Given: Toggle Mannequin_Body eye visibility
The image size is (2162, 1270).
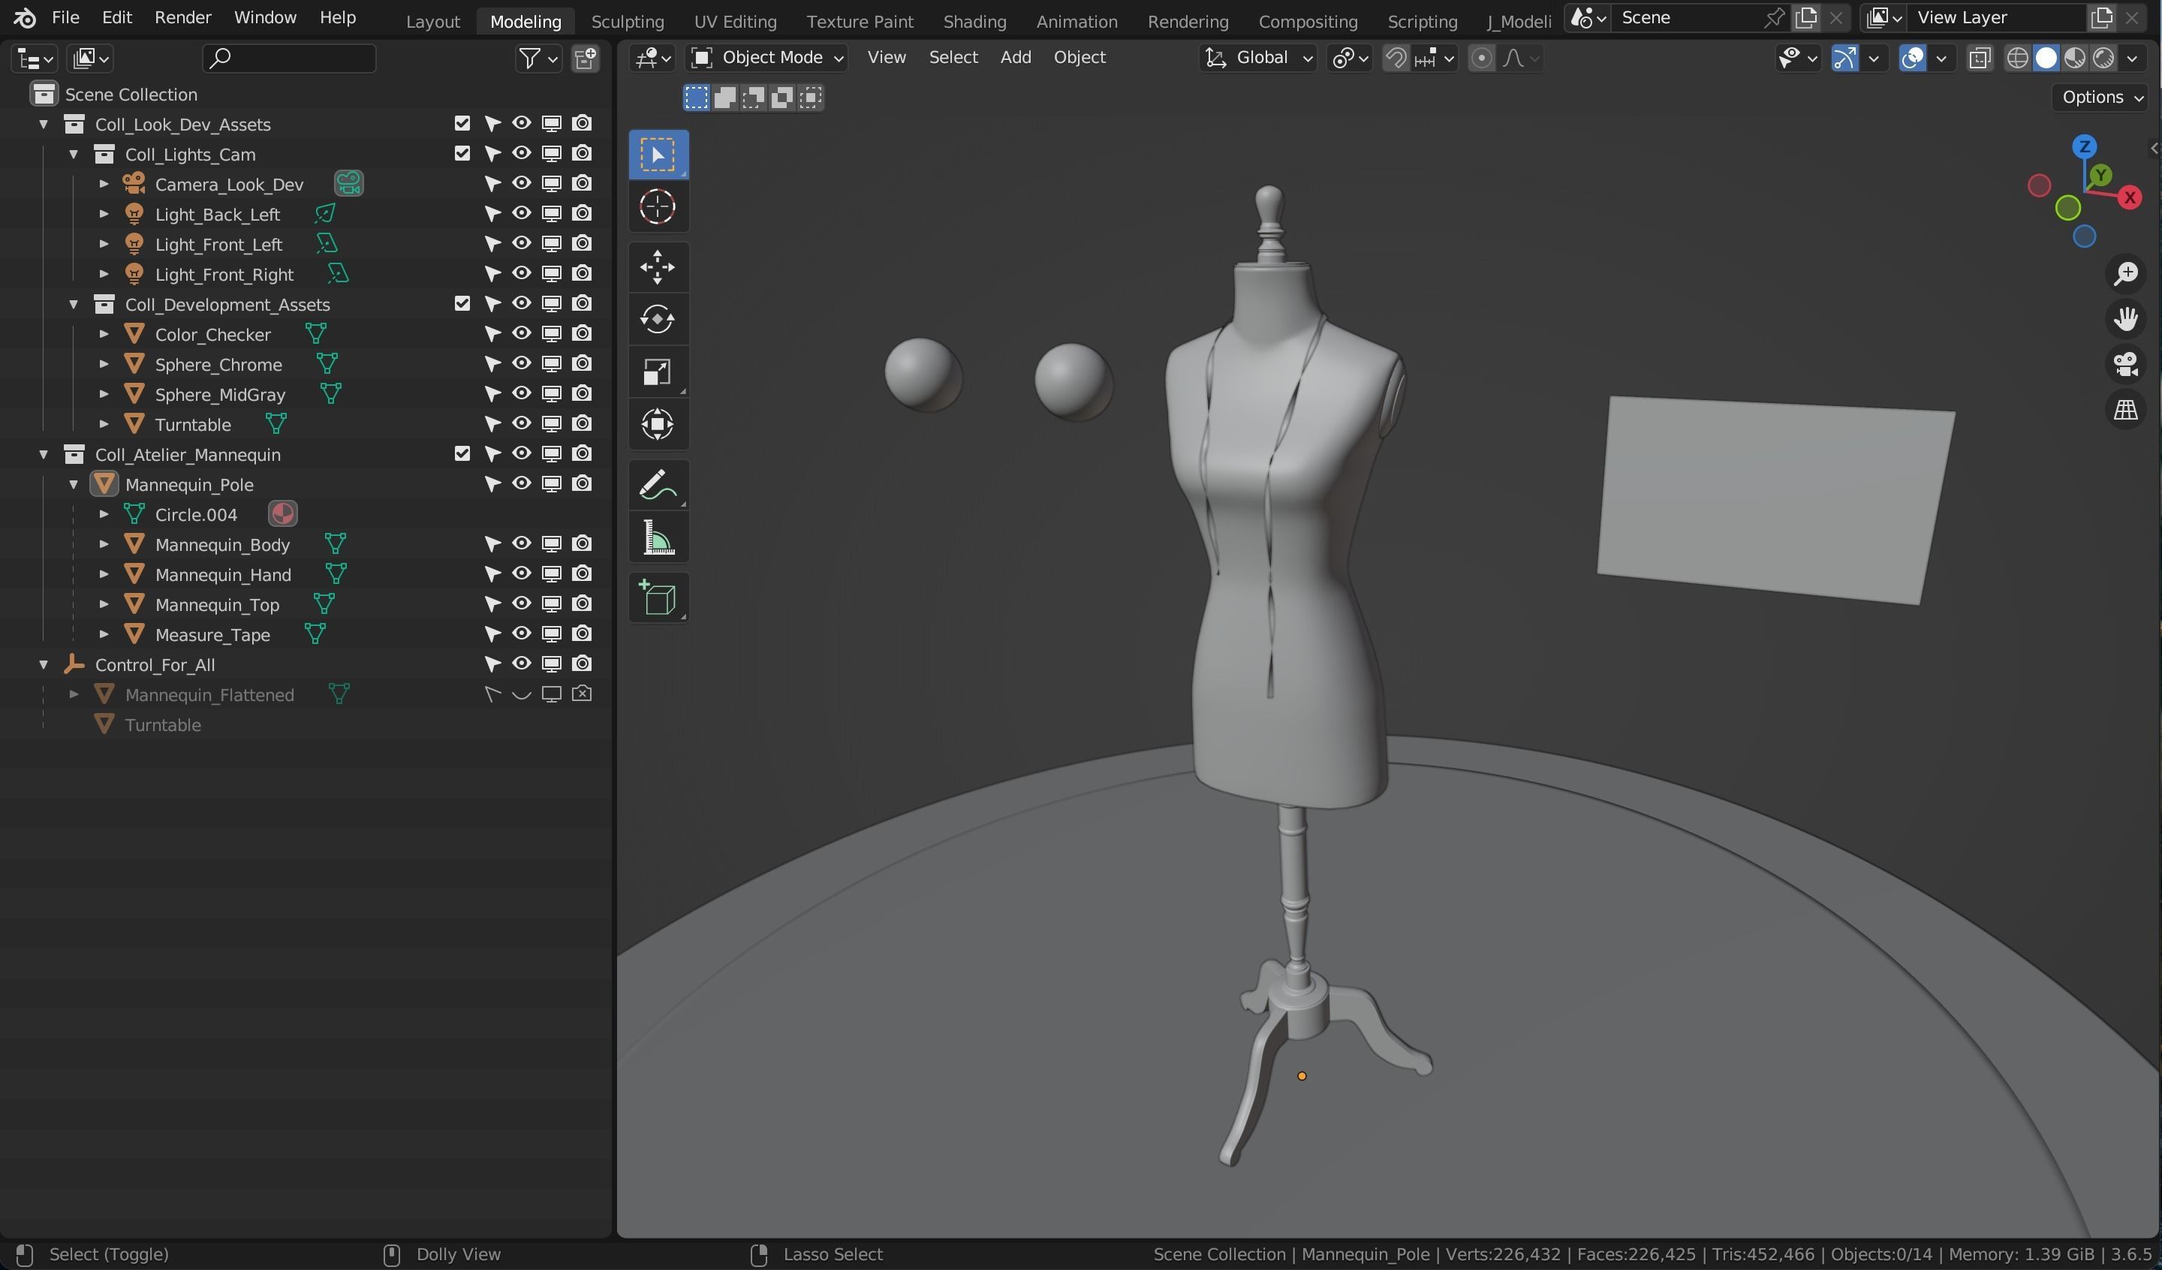Looking at the screenshot, I should coord(522,544).
